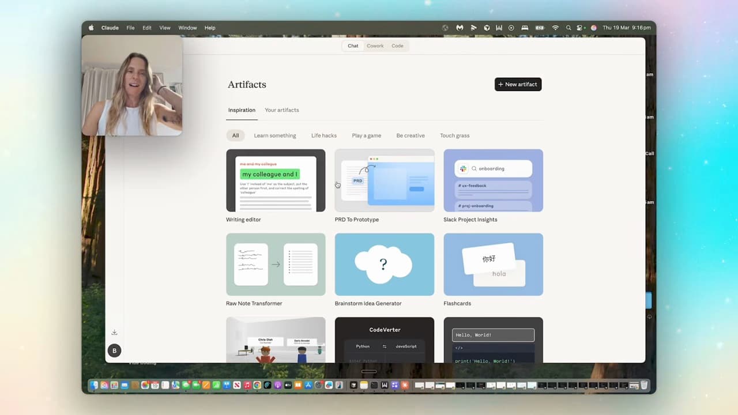Open App Store from the Dock
The height and width of the screenshot is (415, 738).
[308, 385]
